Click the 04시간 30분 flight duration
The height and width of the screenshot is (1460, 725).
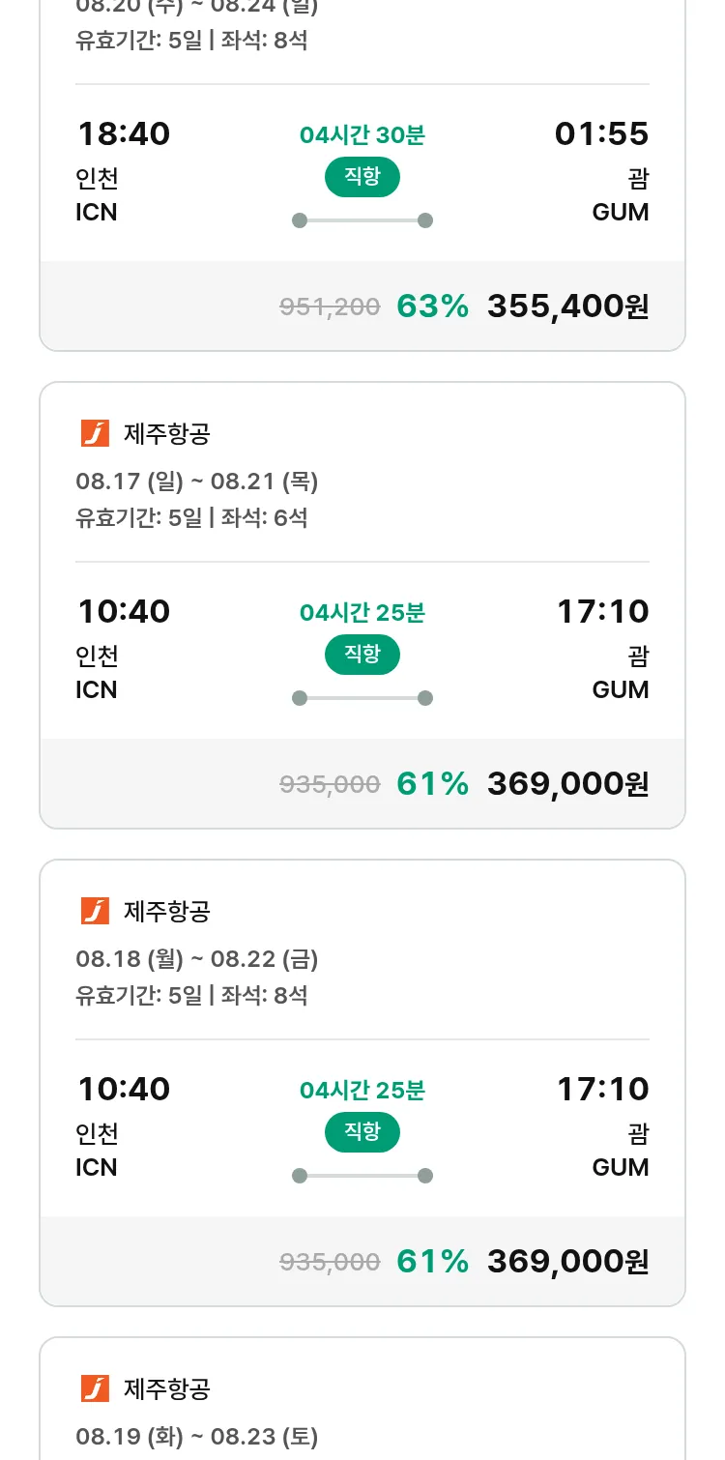pos(362,135)
